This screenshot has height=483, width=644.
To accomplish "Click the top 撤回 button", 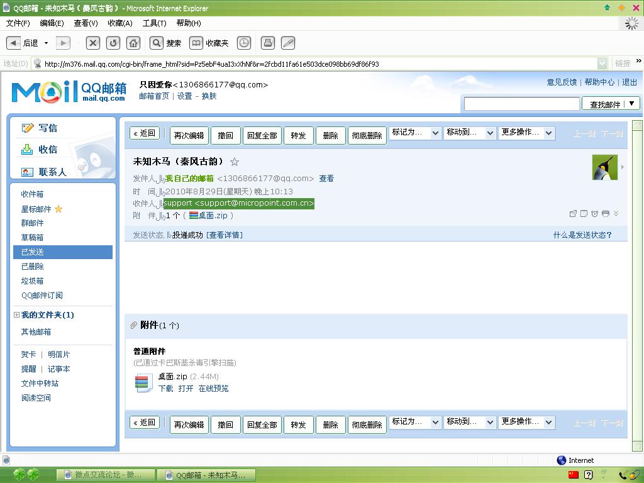I will [226, 136].
